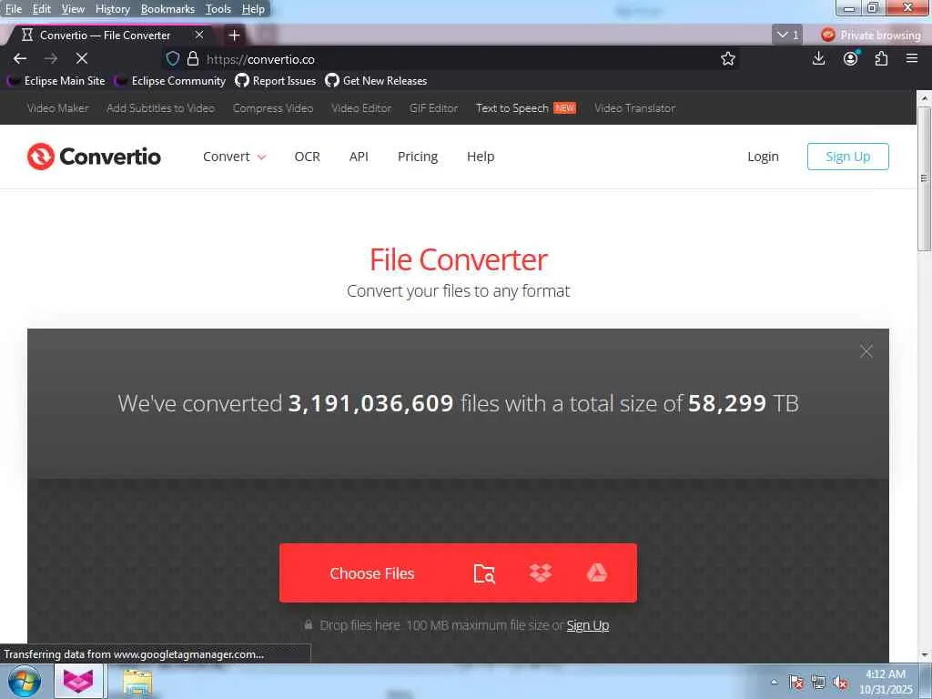Open a new tab with the plus icon
Screen dimensions: 932x699
coord(234,35)
